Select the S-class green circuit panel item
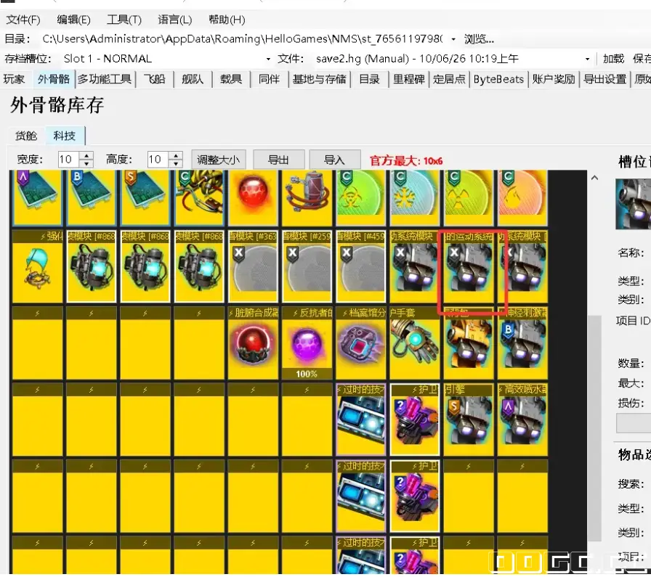 (x=145, y=197)
